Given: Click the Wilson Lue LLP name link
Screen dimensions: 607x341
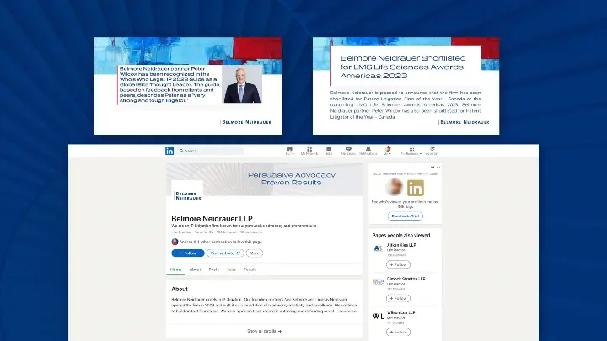Looking at the screenshot, I should click(x=401, y=312).
